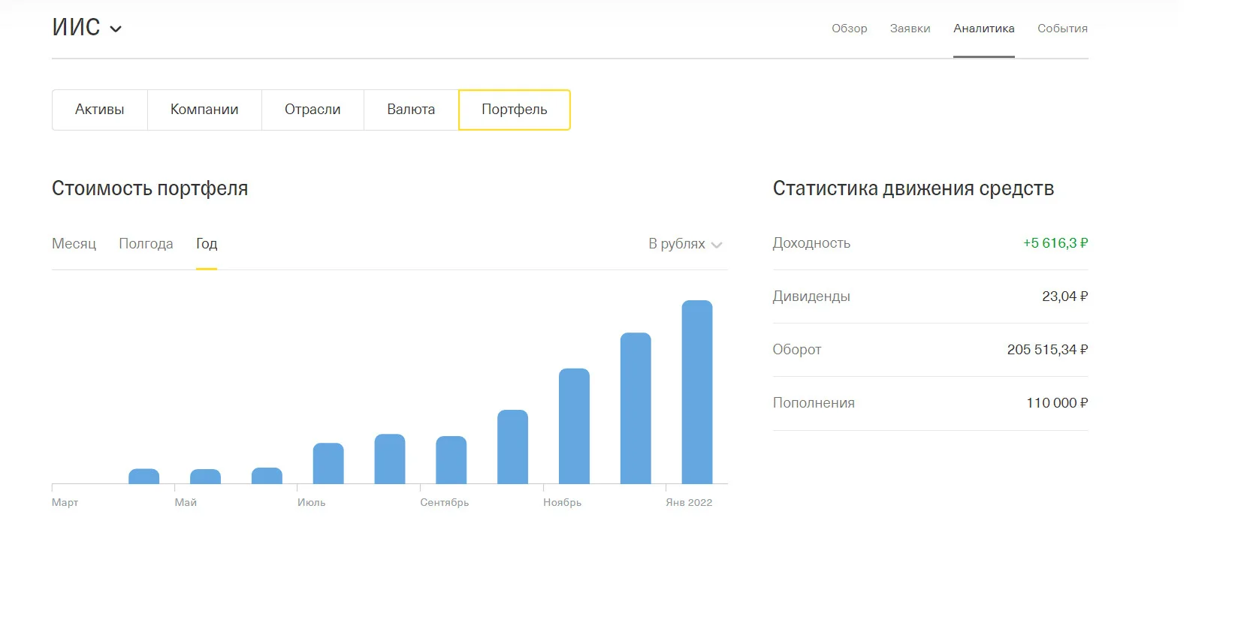Click the Доходность value +5 616,3 ₽

click(x=1055, y=243)
